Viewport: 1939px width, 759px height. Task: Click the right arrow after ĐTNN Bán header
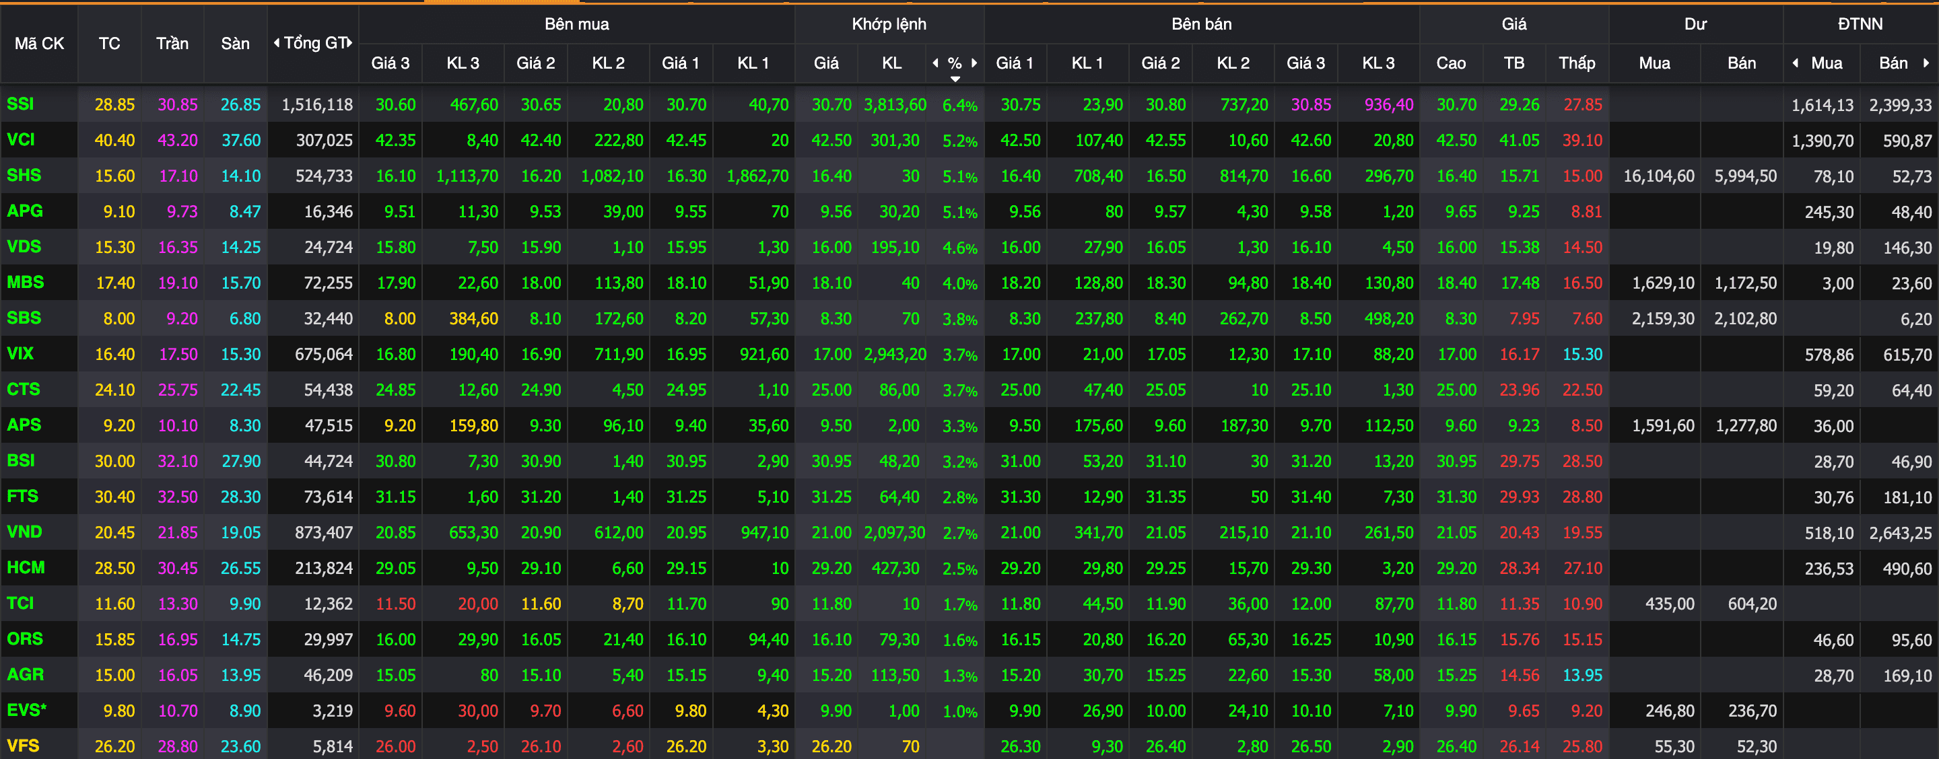[1926, 63]
